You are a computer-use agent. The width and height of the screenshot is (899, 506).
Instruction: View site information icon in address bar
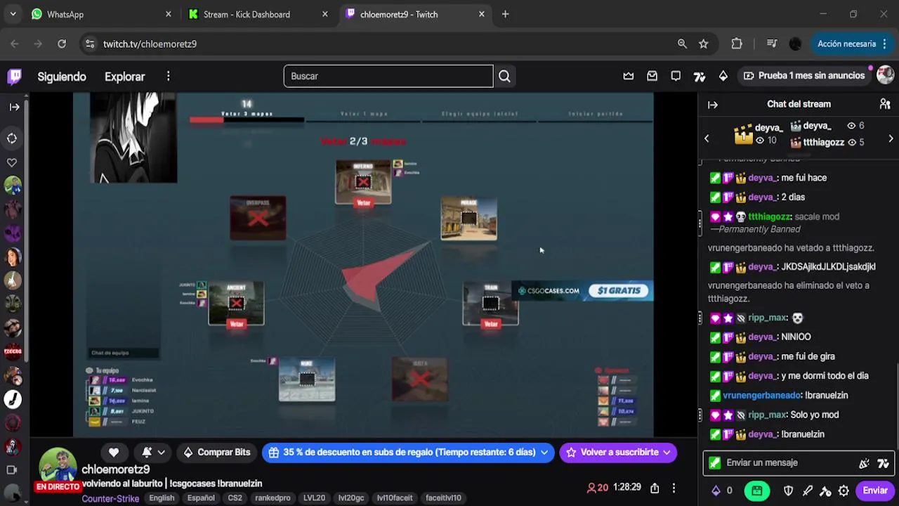(89, 44)
